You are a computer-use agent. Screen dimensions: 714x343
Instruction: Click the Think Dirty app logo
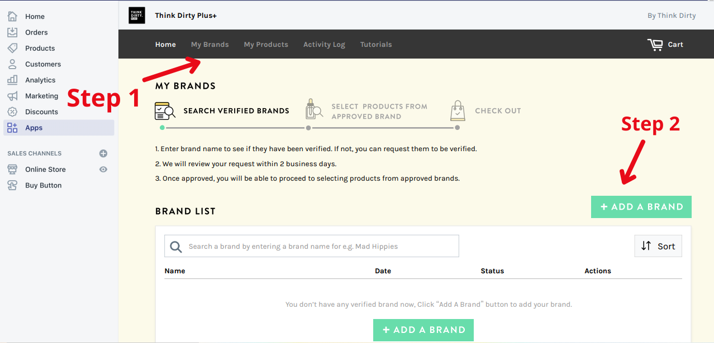(x=136, y=15)
